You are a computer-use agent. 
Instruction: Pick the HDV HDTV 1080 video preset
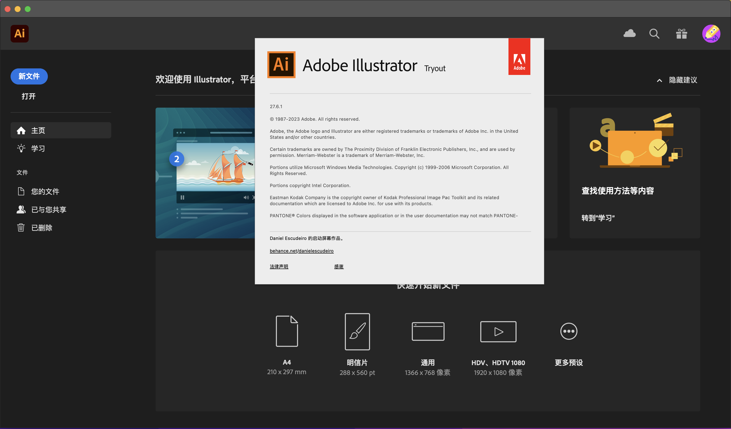click(x=498, y=331)
